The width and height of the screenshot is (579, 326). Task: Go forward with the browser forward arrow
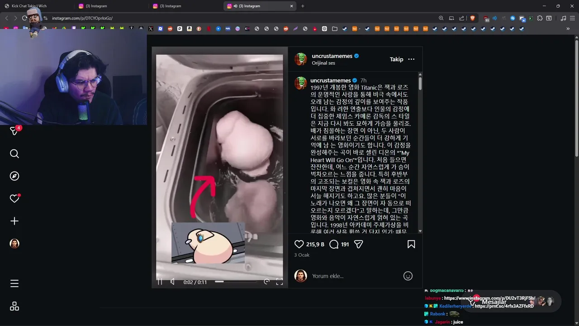[x=15, y=18]
